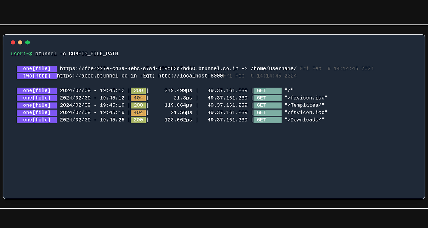Image resolution: width=428 pixels, height=228 pixels.
Task: Click the two[http] purple tag
Action: point(37,76)
